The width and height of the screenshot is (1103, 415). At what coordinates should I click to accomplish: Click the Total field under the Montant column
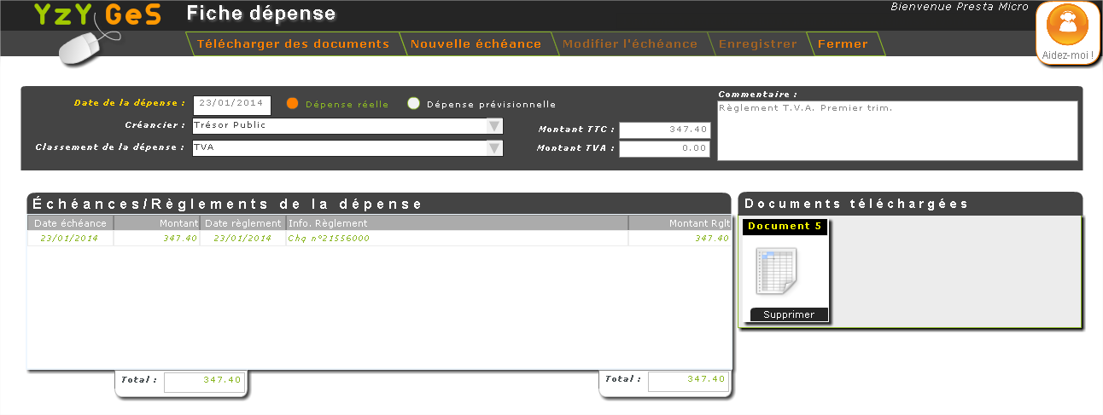coord(204,381)
